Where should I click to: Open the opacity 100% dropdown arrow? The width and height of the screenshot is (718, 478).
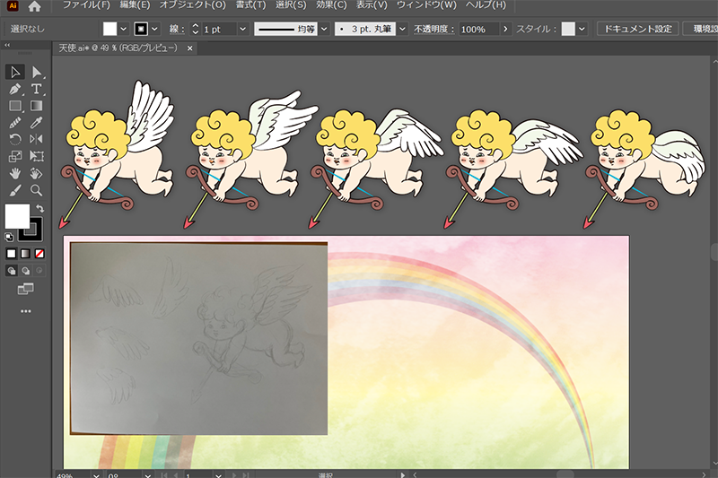[x=508, y=30]
